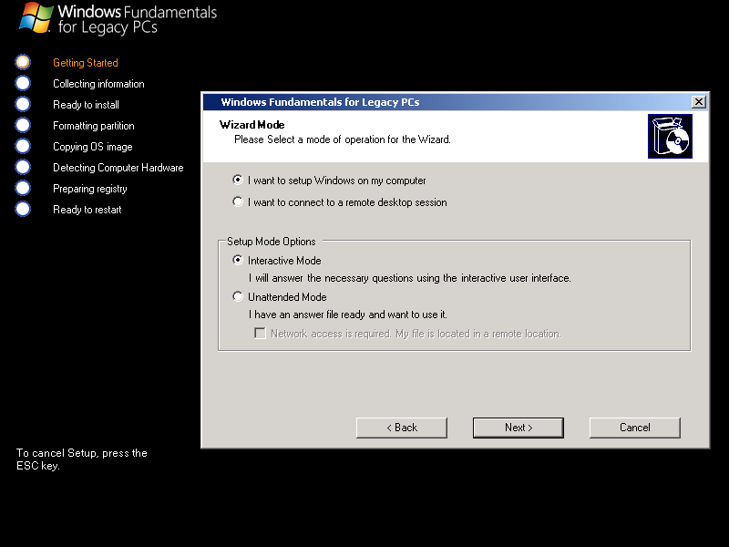
Task: Click the Ready to restart step bullet
Action: point(23,209)
